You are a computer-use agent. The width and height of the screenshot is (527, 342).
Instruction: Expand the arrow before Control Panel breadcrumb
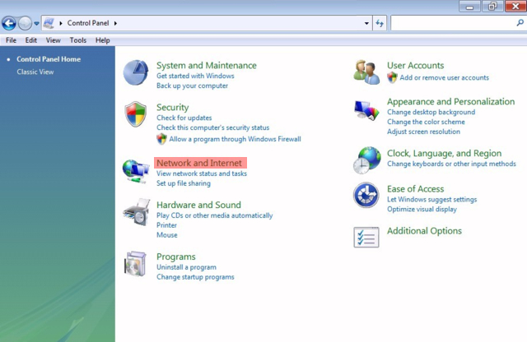pos(61,23)
